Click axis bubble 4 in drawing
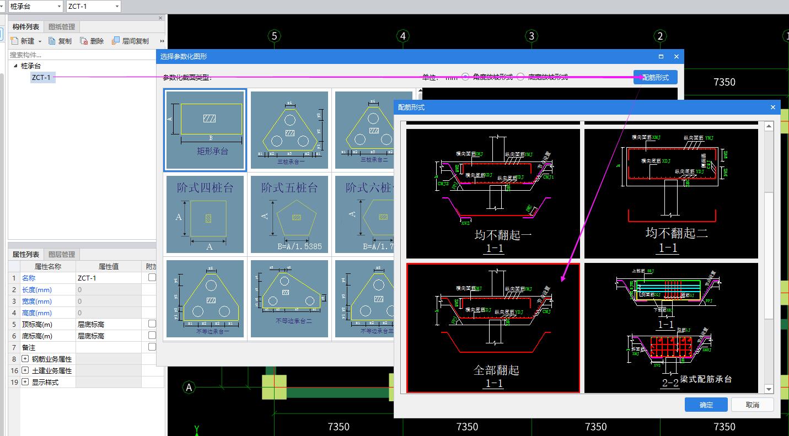 (403, 36)
